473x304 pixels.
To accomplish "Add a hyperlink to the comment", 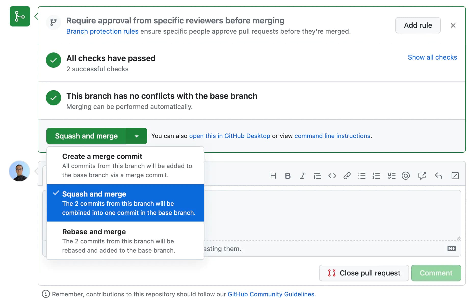I will pyautogui.click(x=347, y=176).
